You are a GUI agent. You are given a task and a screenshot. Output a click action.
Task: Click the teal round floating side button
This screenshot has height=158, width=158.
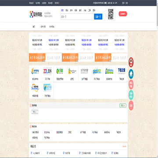pos(131,95)
